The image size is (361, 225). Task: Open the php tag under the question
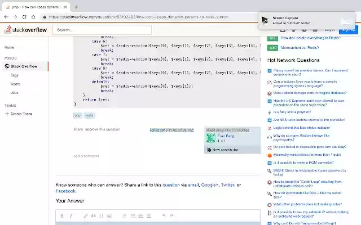(78, 115)
